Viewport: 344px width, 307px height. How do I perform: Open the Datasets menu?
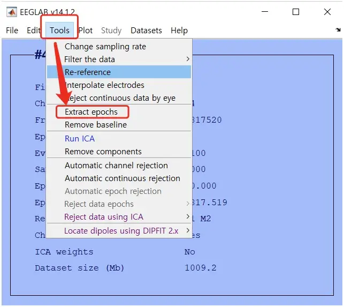[146, 31]
